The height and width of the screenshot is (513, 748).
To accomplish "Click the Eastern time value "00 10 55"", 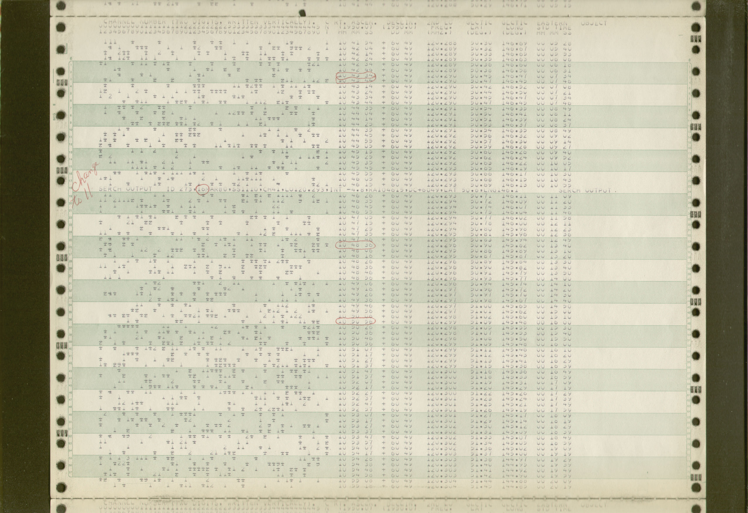I will point(554,185).
